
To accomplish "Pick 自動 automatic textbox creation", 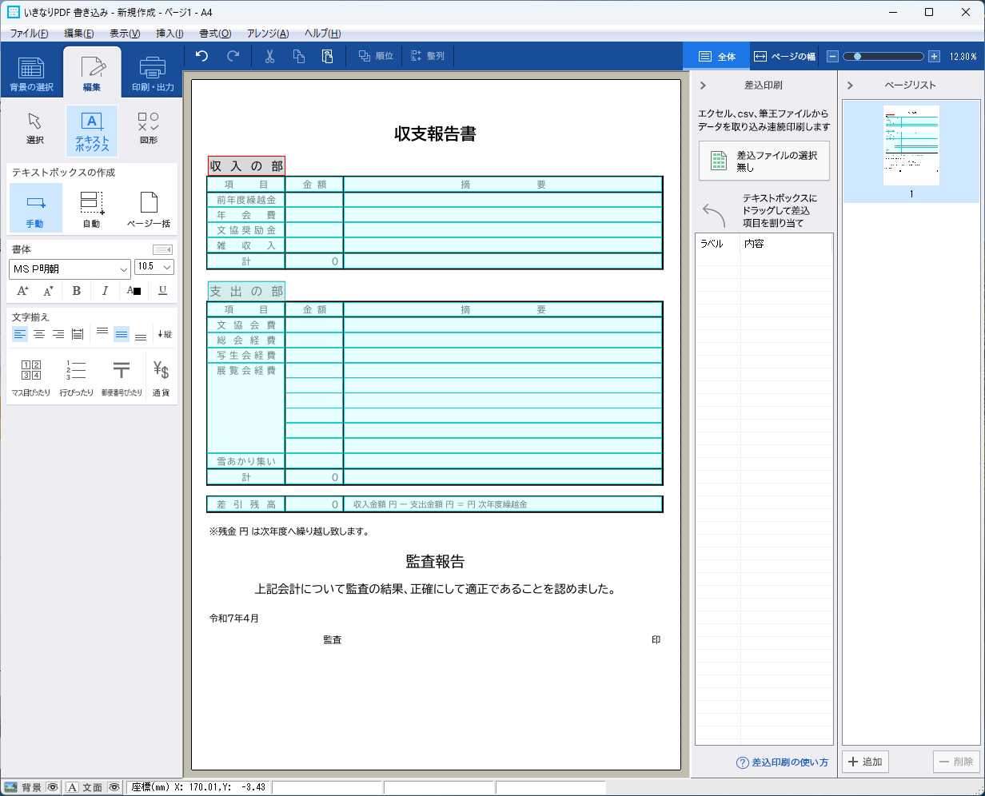I will click(92, 208).
